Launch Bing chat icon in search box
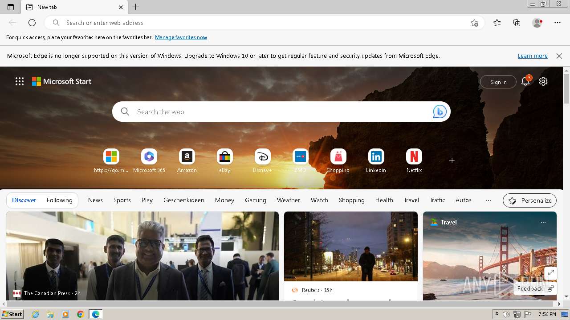Screen dimensions: 570x320 440,112
